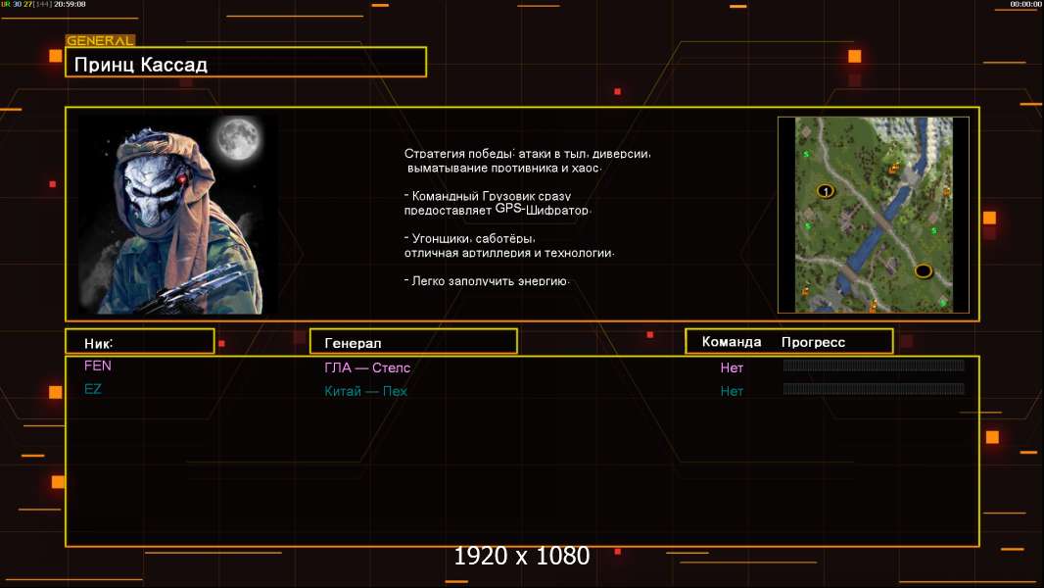Select player nickname FEN

[98, 366]
